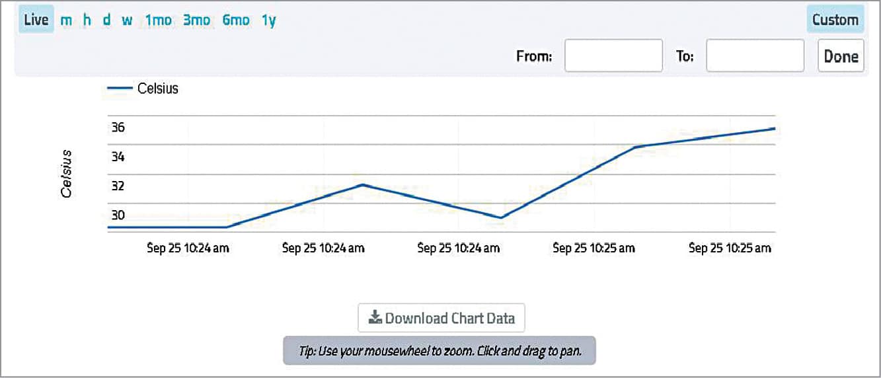The width and height of the screenshot is (881, 378).
Task: Click the first Sep 25 10:24 am label
Action: tap(188, 248)
